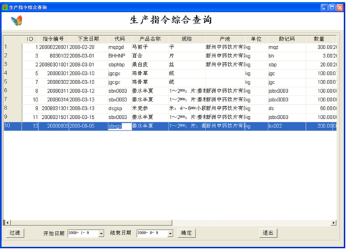
Task: Select highlighted row header number 10
Action: point(13,126)
